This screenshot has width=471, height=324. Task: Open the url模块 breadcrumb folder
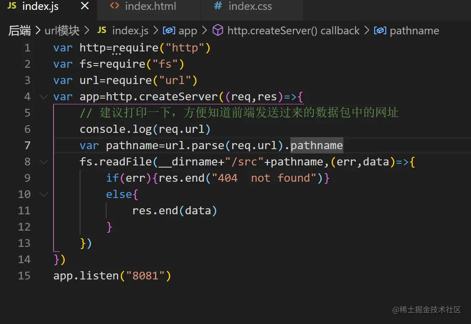coord(62,31)
